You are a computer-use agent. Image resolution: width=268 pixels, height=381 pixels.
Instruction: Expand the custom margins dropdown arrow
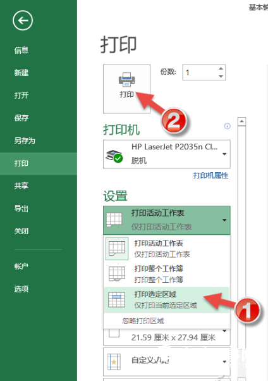pyautogui.click(x=224, y=361)
